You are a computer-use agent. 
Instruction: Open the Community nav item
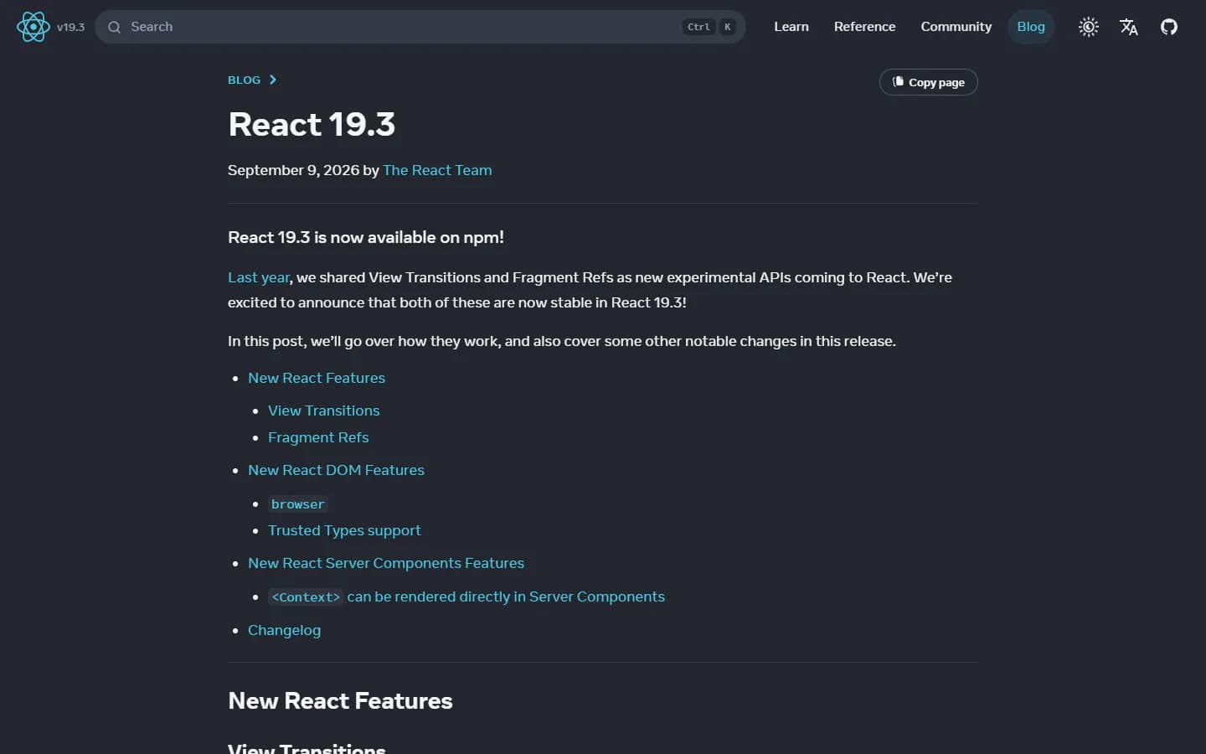956,27
